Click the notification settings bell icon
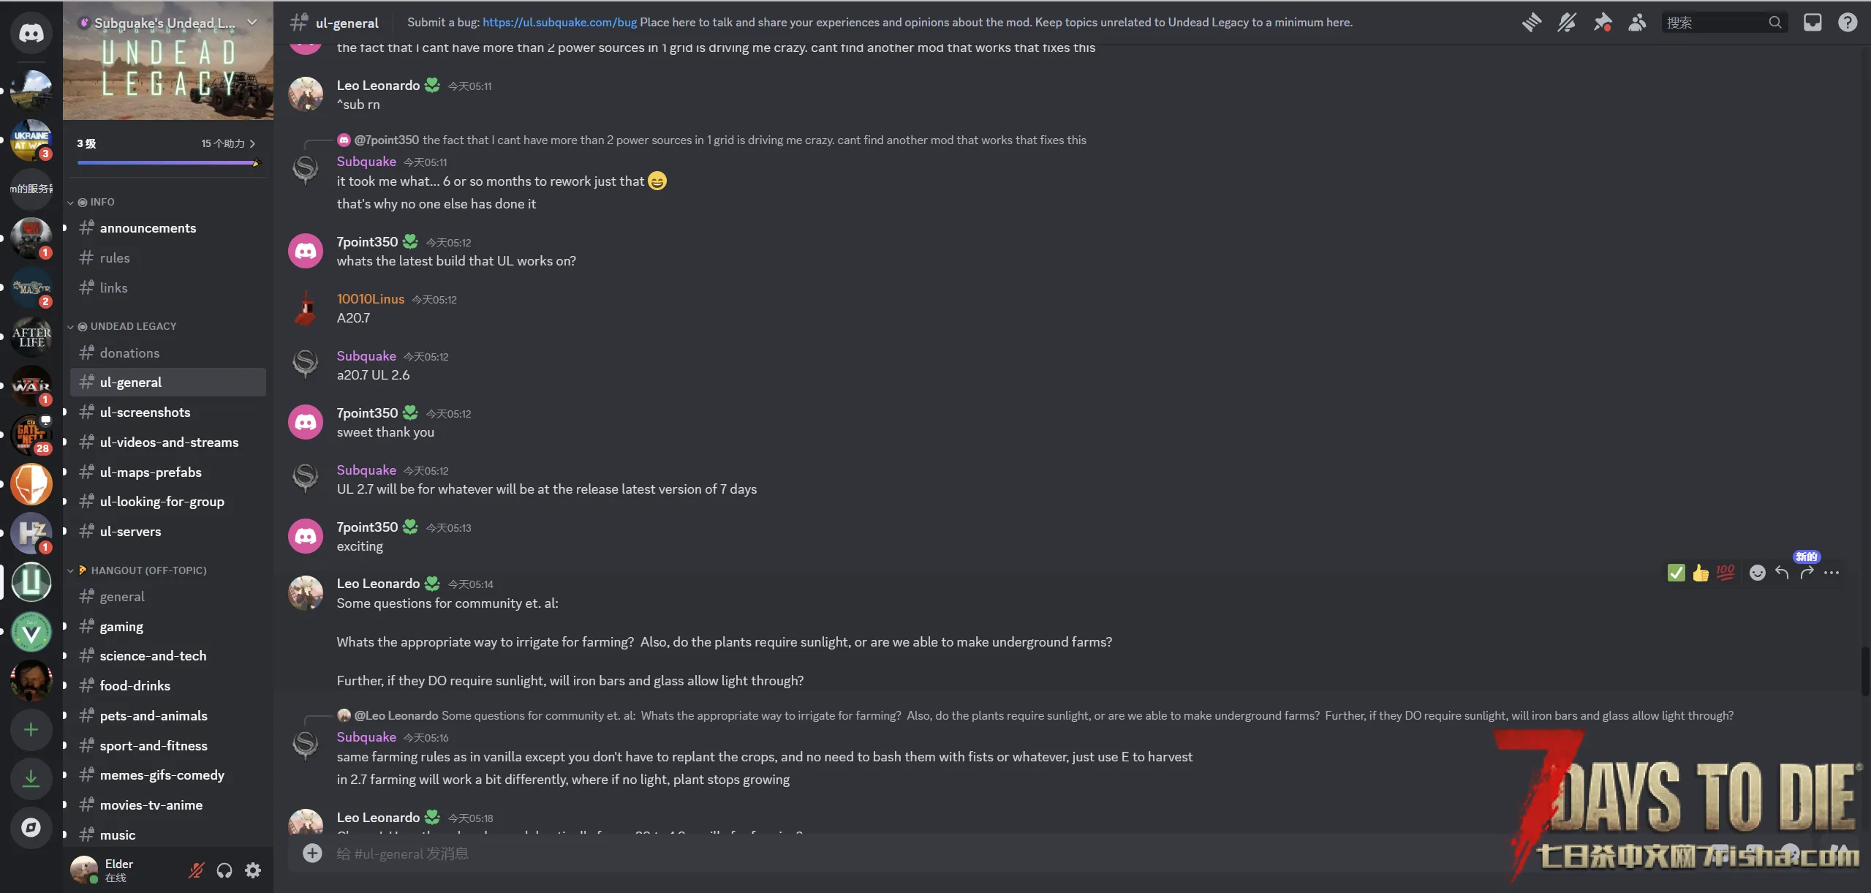 point(1566,23)
